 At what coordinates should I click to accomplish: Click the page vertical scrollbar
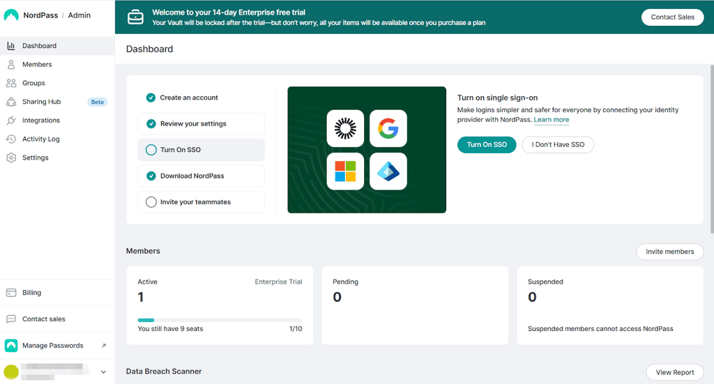click(712, 149)
